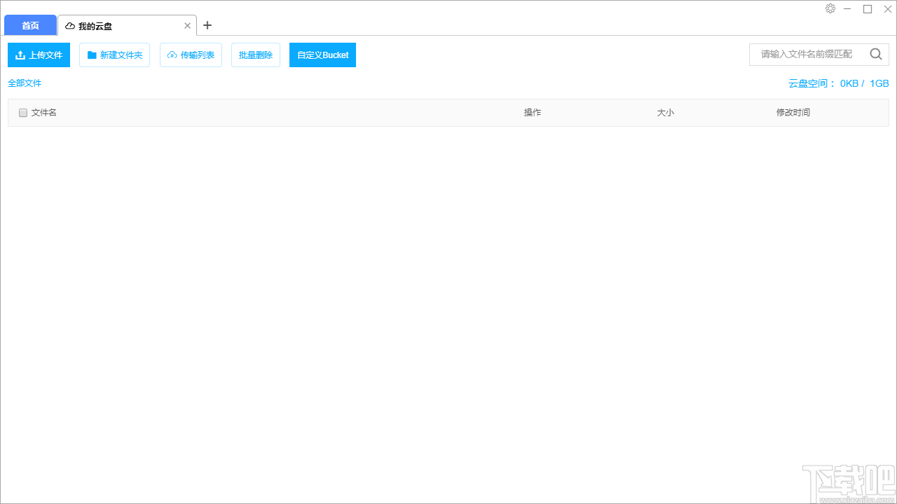Close the 我的云盘 tab
The height and width of the screenshot is (504, 897).
click(187, 26)
